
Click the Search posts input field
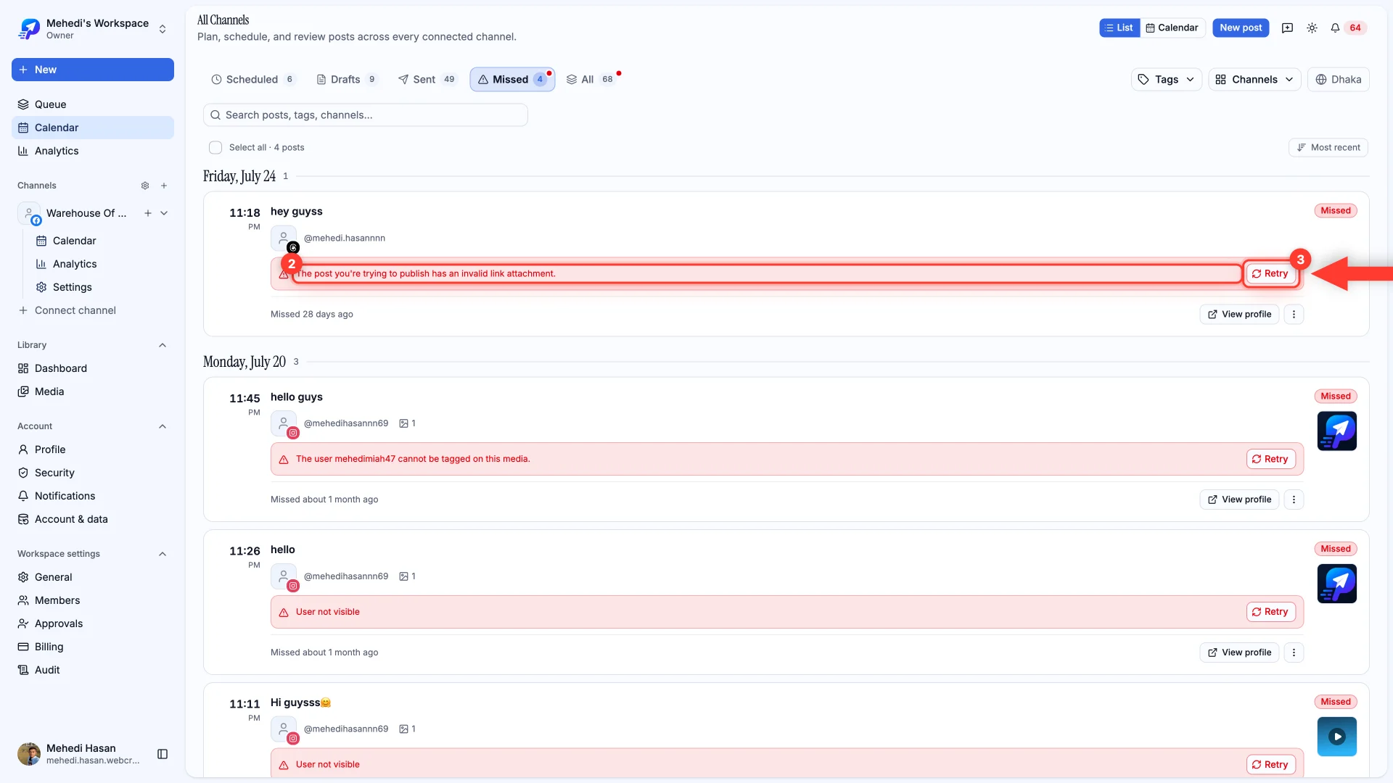coord(366,115)
